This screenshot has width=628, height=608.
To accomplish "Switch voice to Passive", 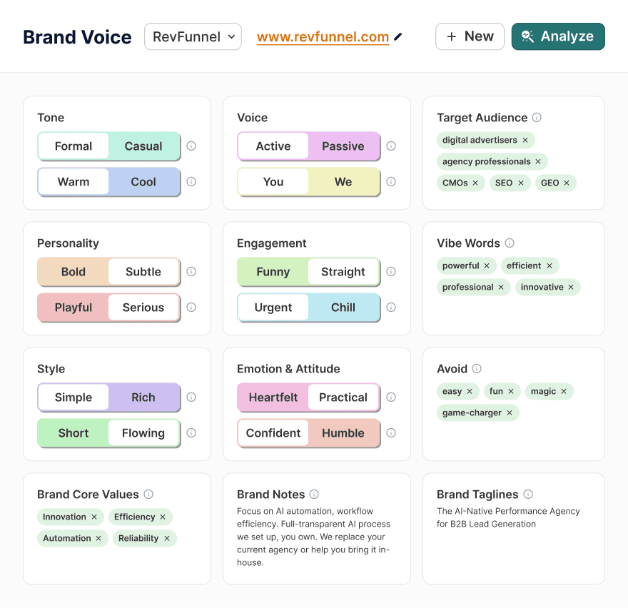I will point(343,146).
